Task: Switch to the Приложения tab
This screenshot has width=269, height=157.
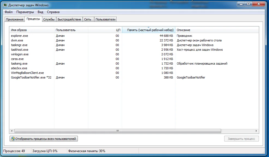Action: (14, 19)
